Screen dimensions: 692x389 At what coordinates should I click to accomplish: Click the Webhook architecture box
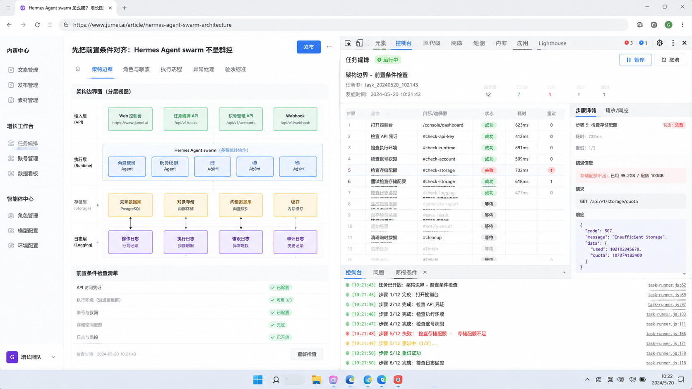(x=295, y=119)
